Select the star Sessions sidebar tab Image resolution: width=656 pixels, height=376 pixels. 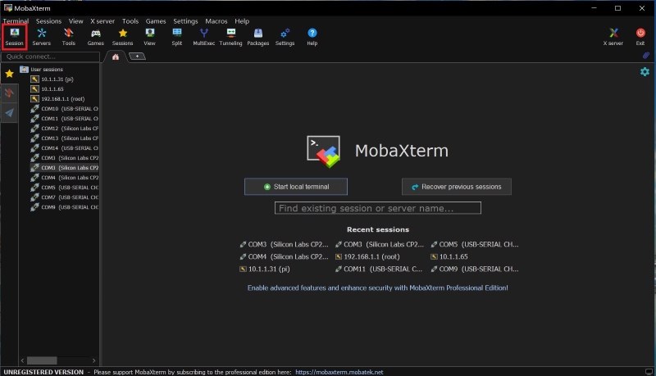pos(9,74)
